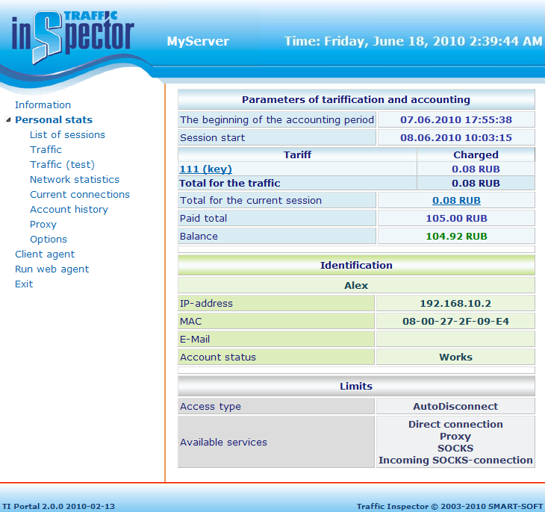Open the Information page
545x512 pixels.
point(43,105)
